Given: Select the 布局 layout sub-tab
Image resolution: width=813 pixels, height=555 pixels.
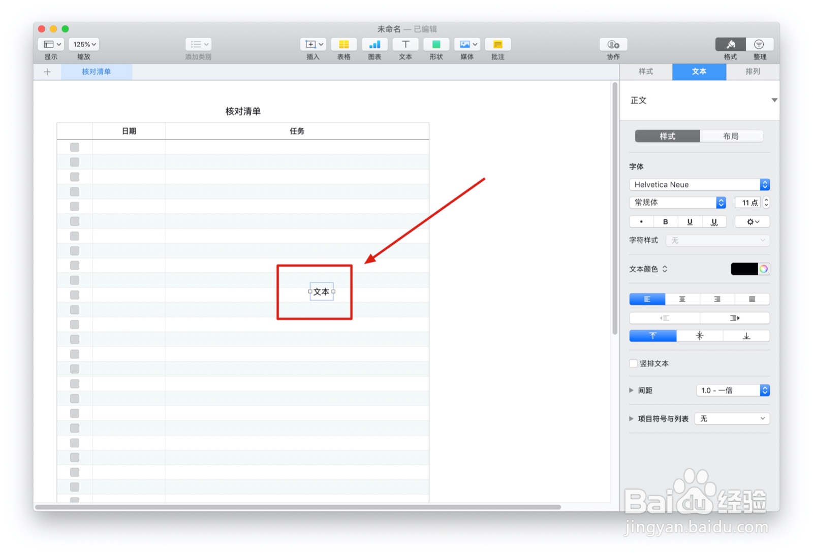Looking at the screenshot, I should (x=733, y=136).
